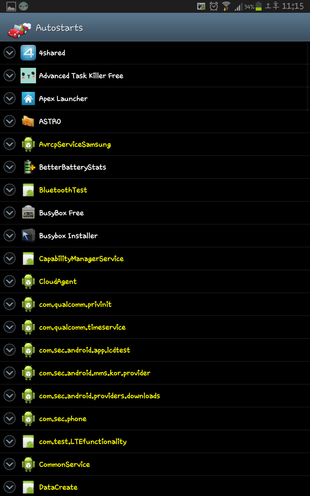Screen dimensions: 310x496
Task: Open the BluetoothTest list entry
Action: coord(155,190)
